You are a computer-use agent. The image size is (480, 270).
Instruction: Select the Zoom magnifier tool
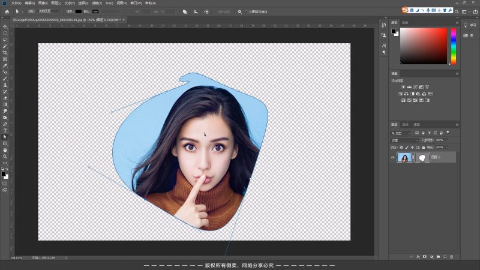5,157
